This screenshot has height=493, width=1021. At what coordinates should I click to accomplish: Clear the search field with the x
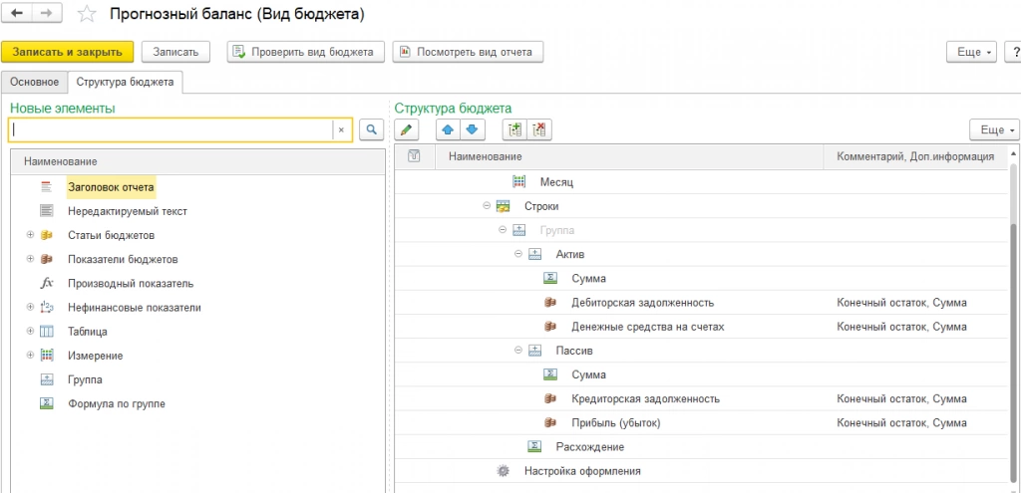pos(341,129)
